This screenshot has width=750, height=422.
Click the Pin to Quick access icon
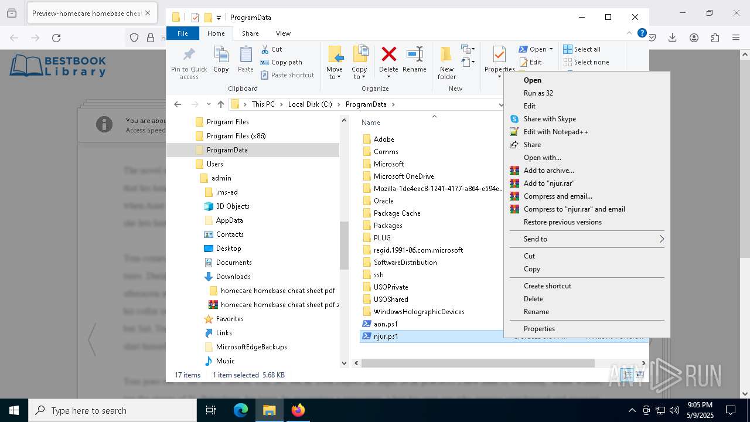pyautogui.click(x=189, y=55)
